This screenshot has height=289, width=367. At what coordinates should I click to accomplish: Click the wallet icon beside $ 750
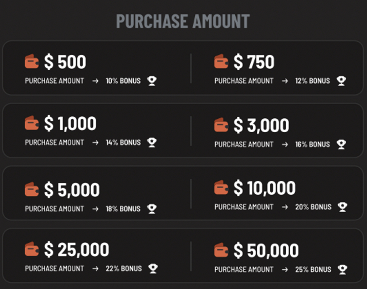coord(221,61)
